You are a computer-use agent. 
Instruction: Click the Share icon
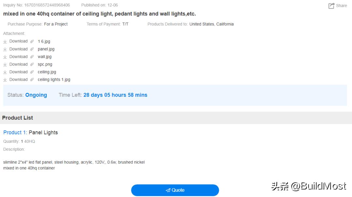coord(331,6)
